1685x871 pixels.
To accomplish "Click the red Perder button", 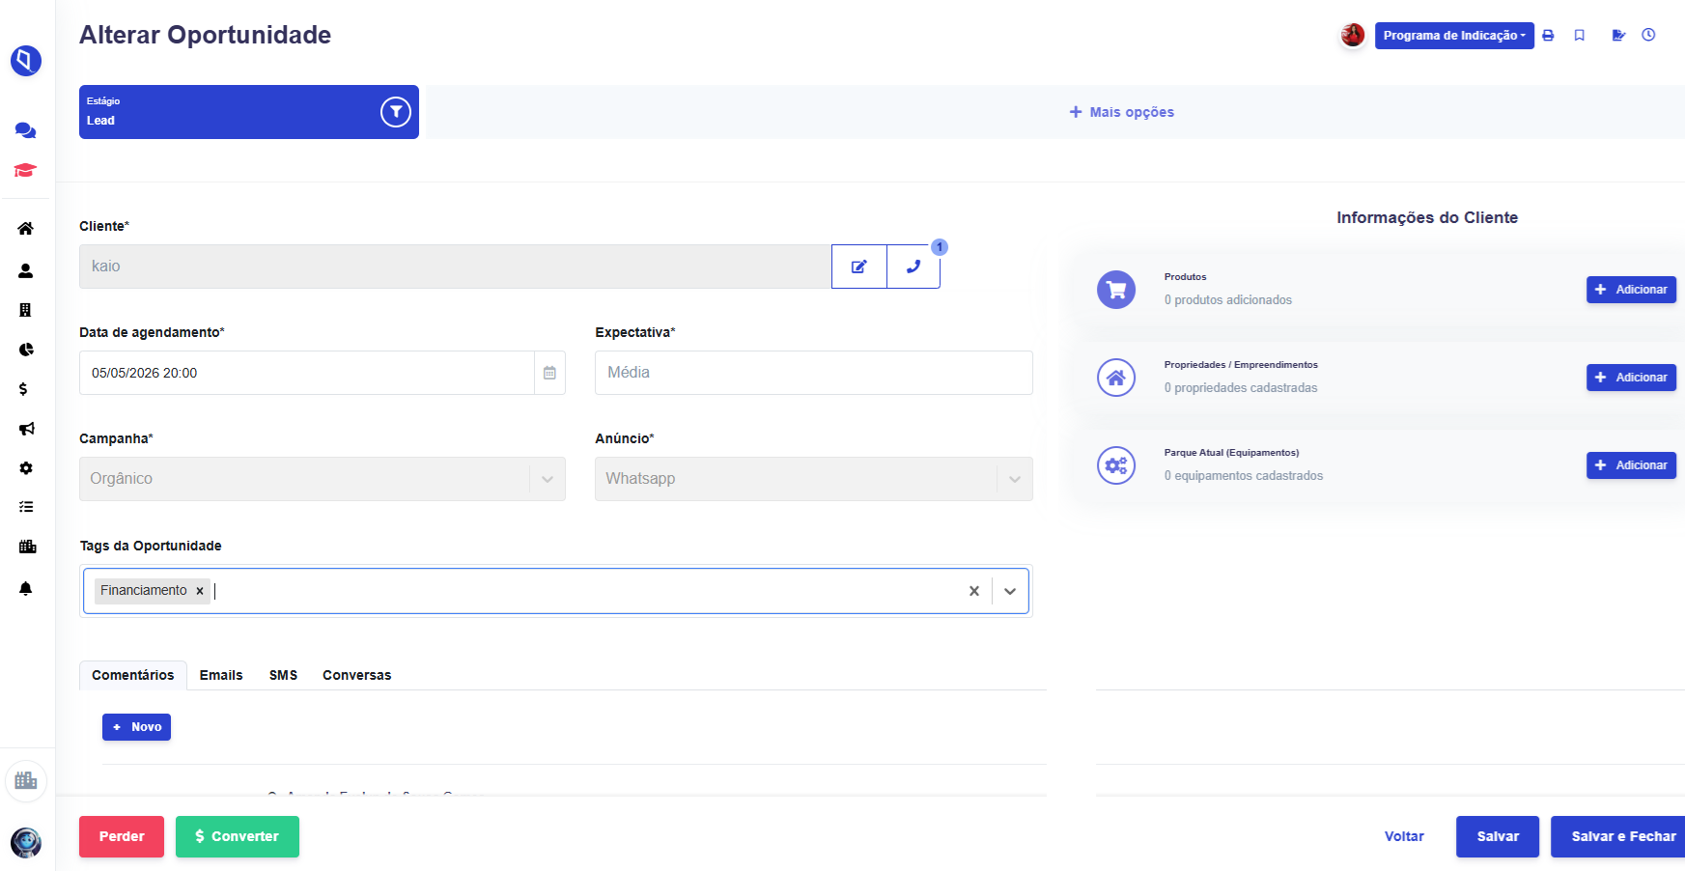I will tap(122, 836).
